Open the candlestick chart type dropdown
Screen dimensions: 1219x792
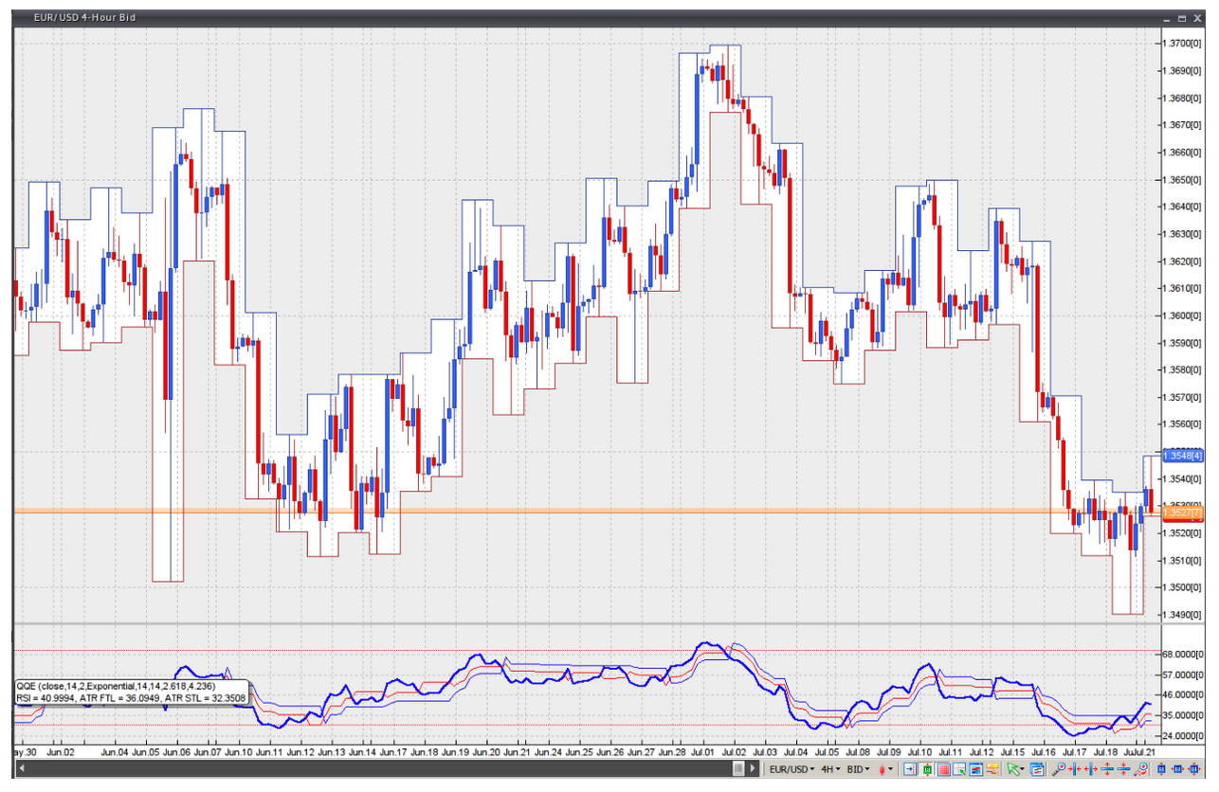coord(885,768)
